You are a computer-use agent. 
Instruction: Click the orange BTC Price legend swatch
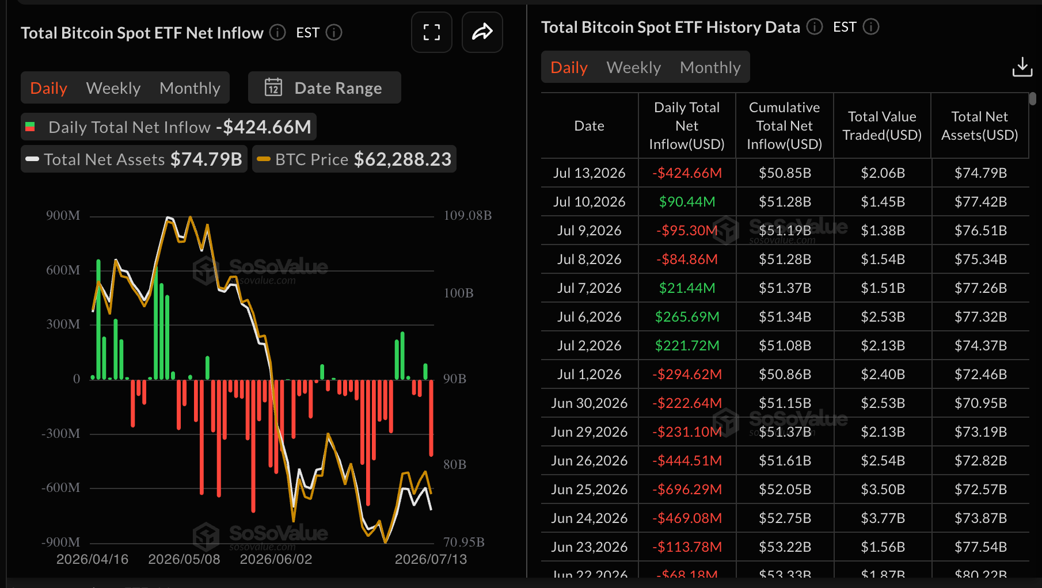point(264,159)
